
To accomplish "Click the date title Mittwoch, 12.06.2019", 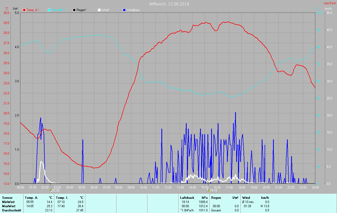I will coord(169,4).
